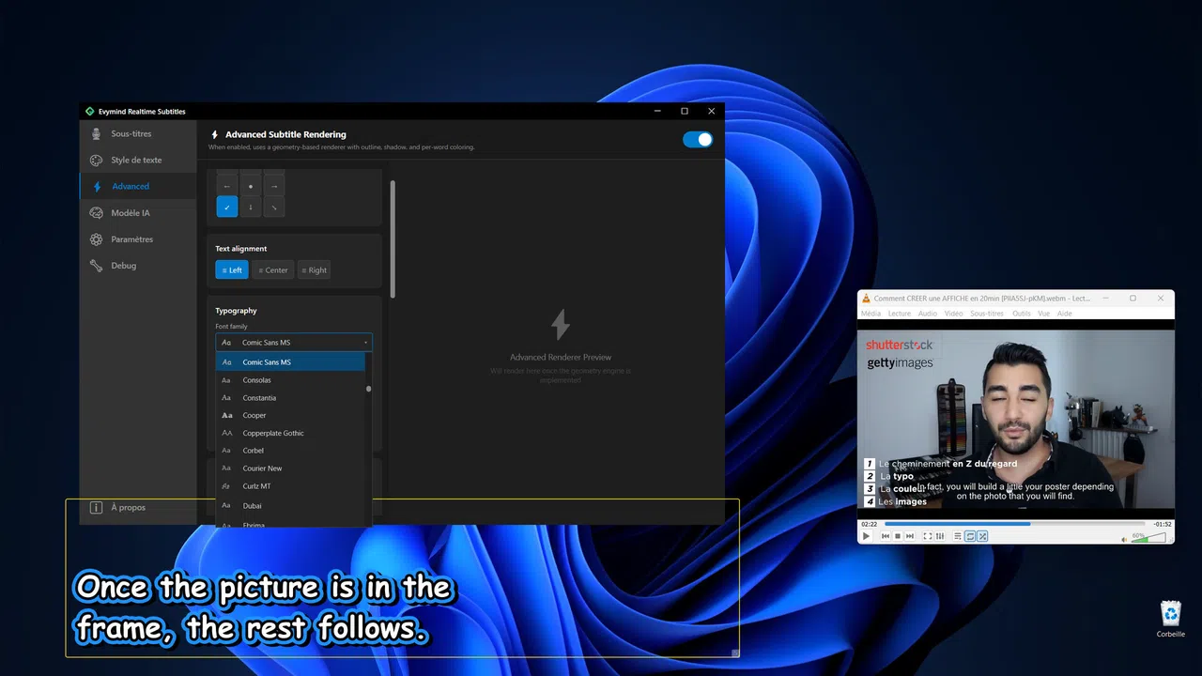Open the Corbeille recycle bin on desktop
1202x676 pixels.
1171,619
